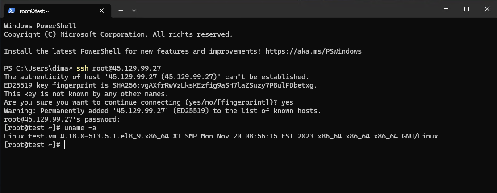Open the https://aka.ms/PSWindows link
The image size is (497, 193).
coord(313,51)
